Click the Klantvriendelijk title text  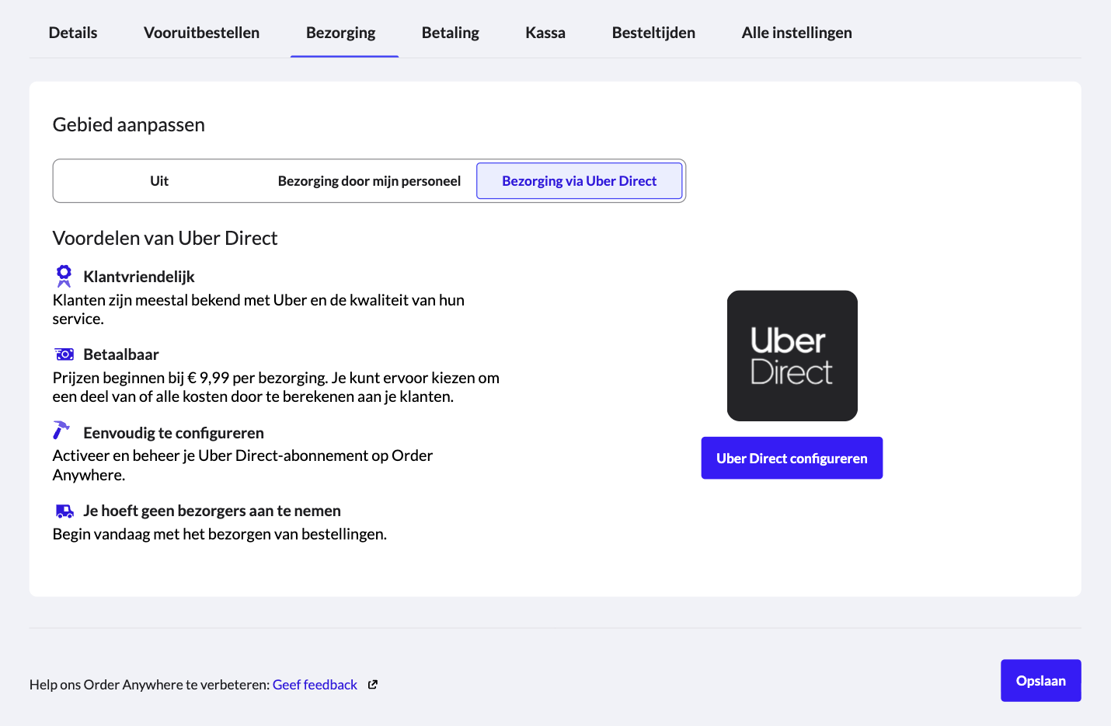pos(139,277)
